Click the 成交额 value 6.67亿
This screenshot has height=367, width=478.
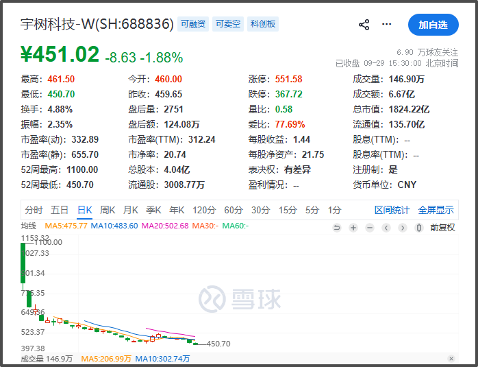(x=402, y=95)
